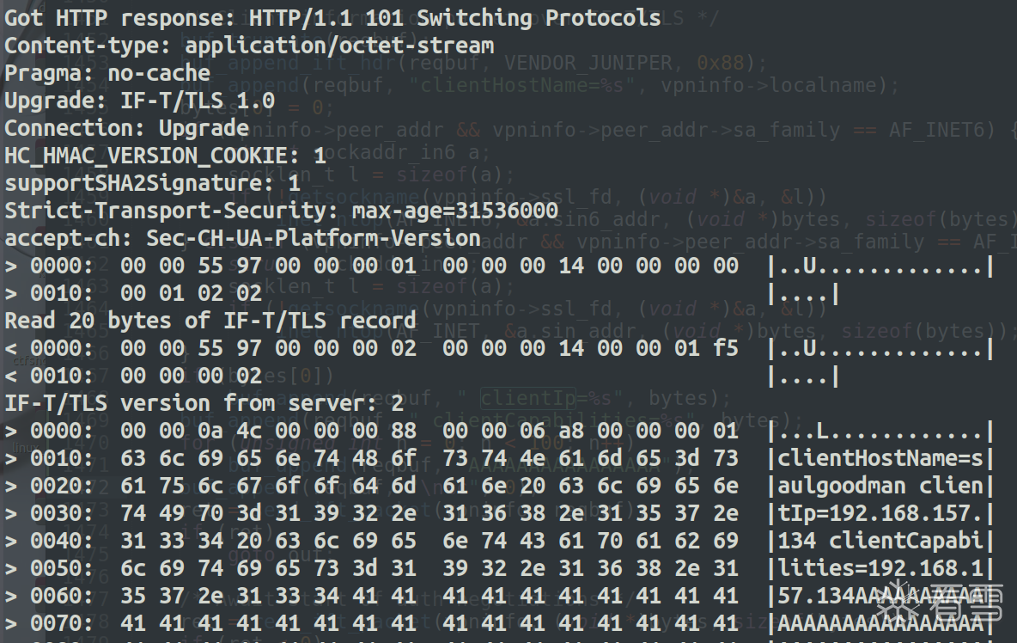Click the 'max-age=31536000' value
Screen dimensions: 1017x643
pyautogui.click(x=454, y=211)
